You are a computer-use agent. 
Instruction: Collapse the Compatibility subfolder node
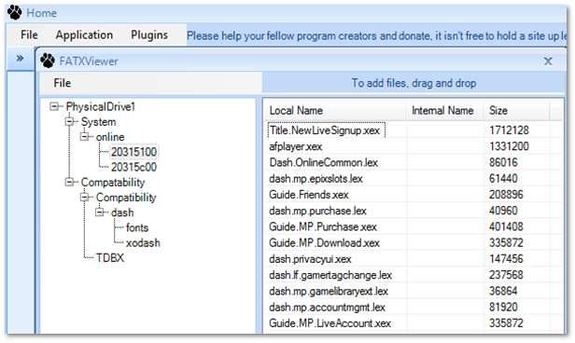84,198
